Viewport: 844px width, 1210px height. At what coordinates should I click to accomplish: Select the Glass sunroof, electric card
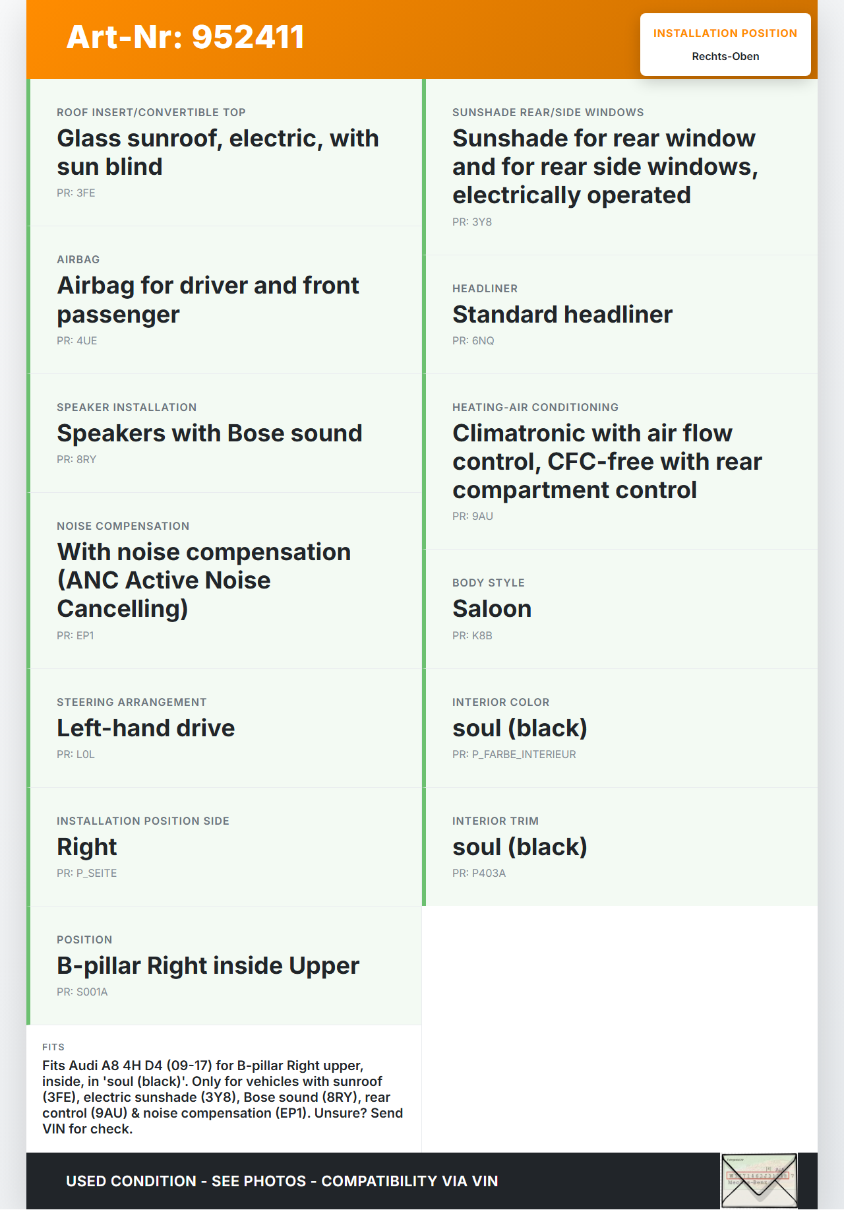pyautogui.click(x=225, y=152)
